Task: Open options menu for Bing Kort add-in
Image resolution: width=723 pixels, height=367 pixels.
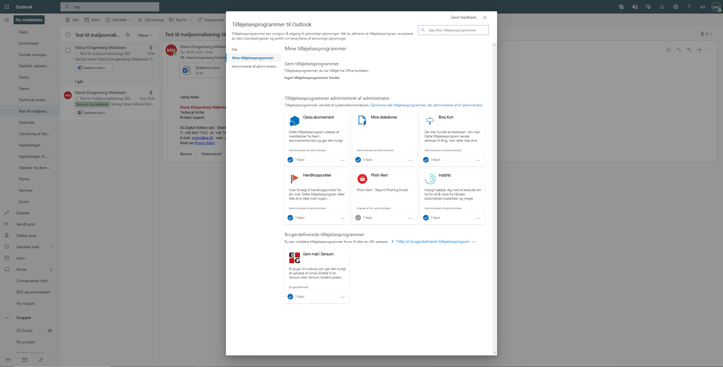Action: pos(478,160)
